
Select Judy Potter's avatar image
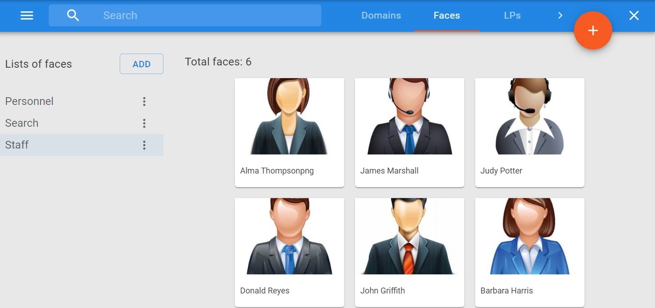click(x=529, y=117)
